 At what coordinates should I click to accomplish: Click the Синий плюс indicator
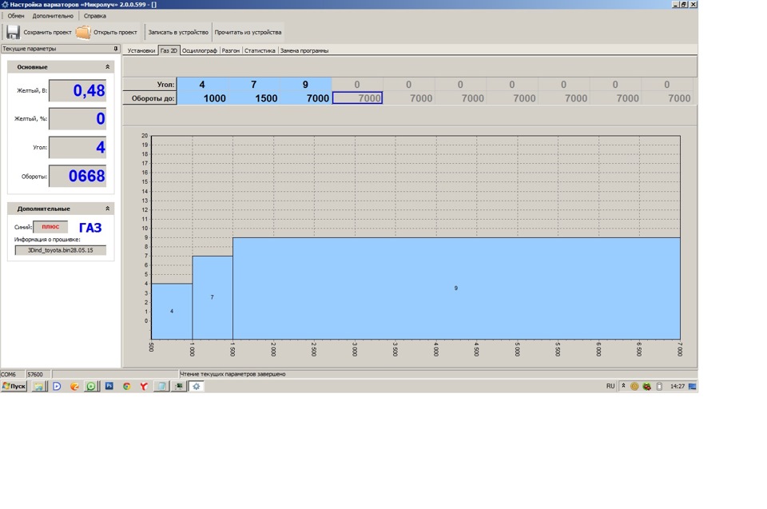coord(50,227)
